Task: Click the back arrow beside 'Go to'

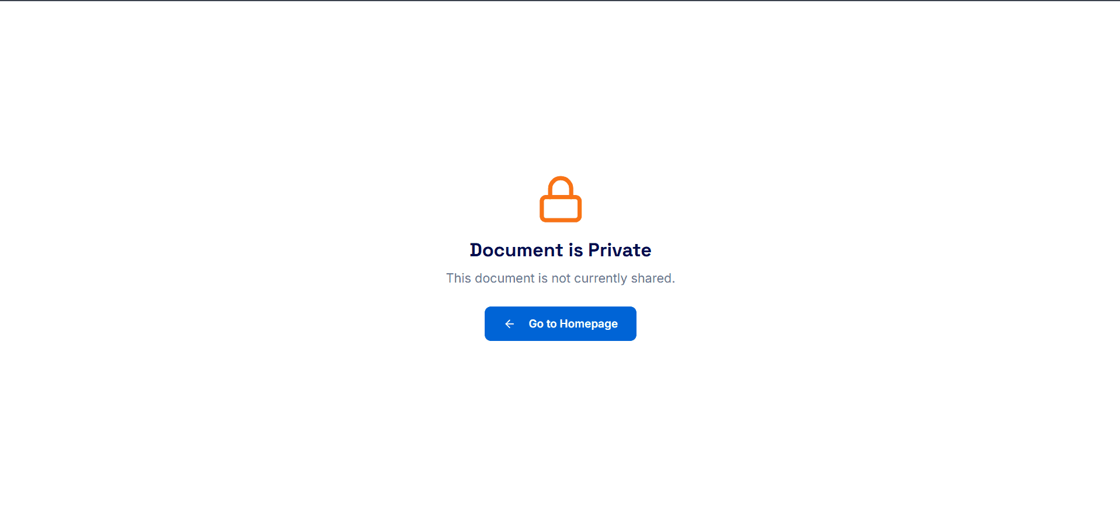Action: (x=509, y=323)
